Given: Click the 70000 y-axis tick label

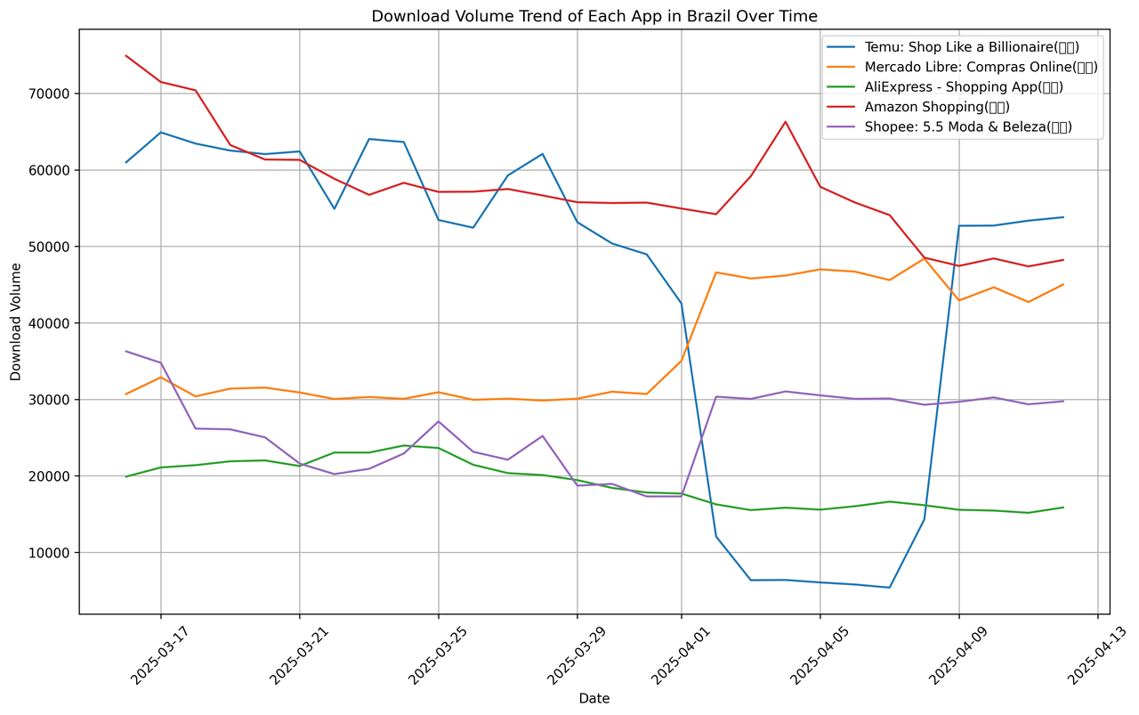Looking at the screenshot, I should click(52, 93).
